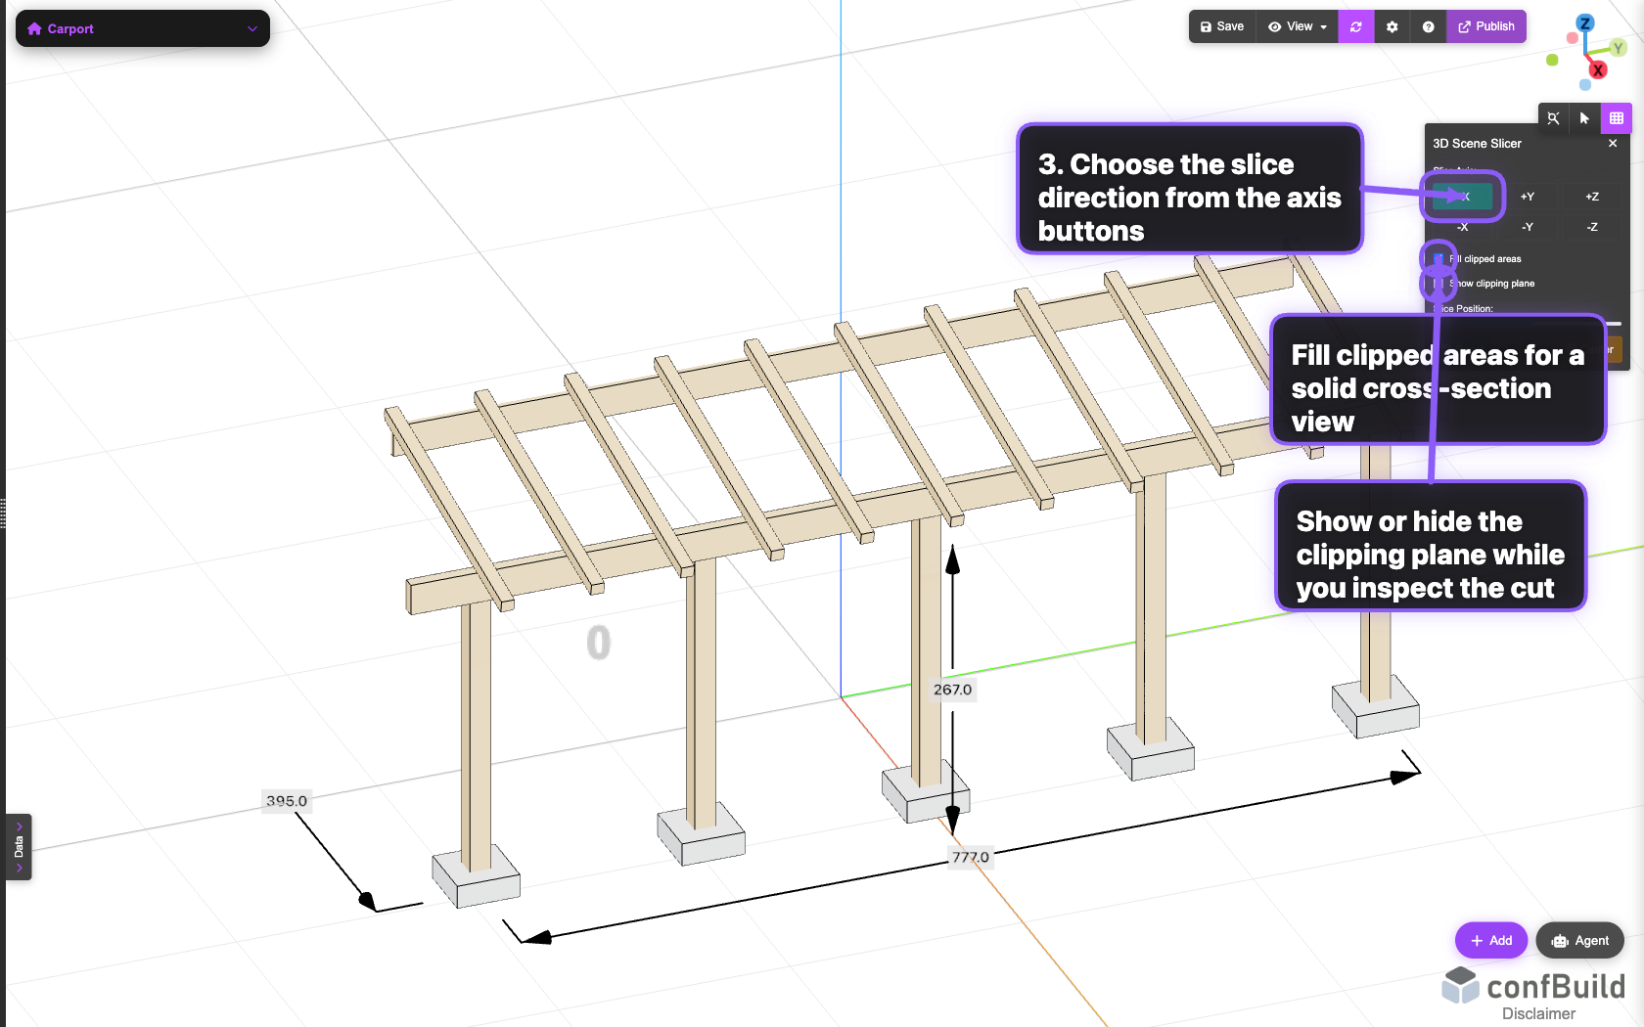The image size is (1644, 1027).
Task: Activate the measurement tool icon
Action: tap(1553, 117)
